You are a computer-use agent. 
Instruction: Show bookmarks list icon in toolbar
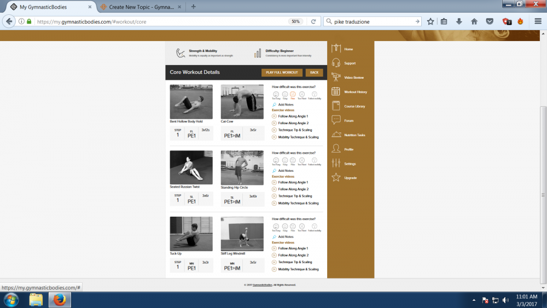(x=444, y=21)
